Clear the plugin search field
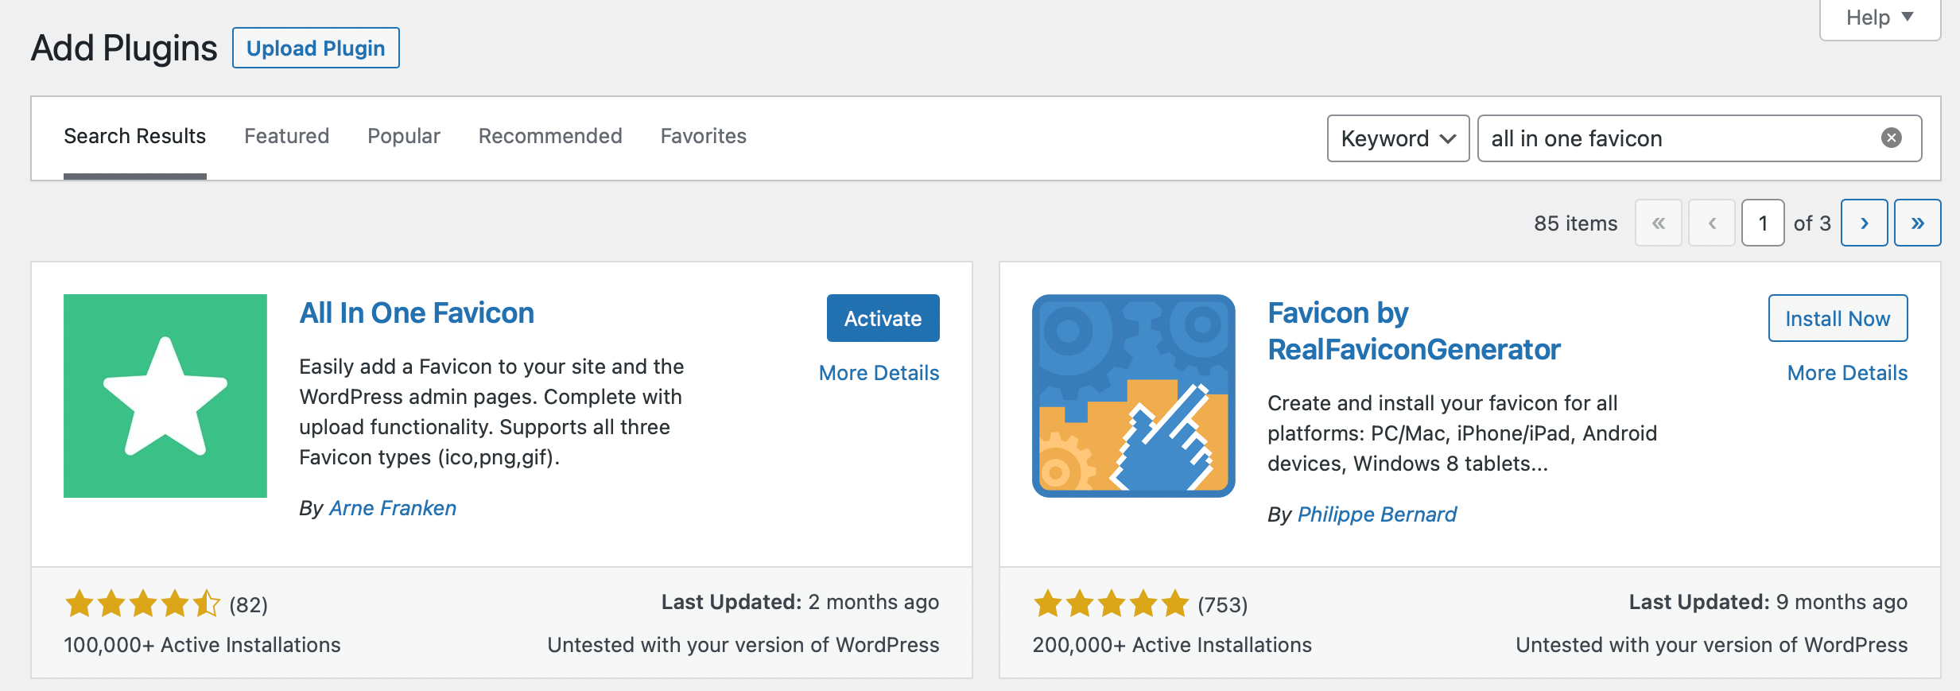This screenshot has height=691, width=1960. (x=1892, y=138)
